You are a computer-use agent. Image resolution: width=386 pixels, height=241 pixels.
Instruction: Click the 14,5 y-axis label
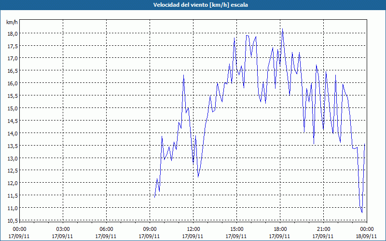[x=13, y=121]
